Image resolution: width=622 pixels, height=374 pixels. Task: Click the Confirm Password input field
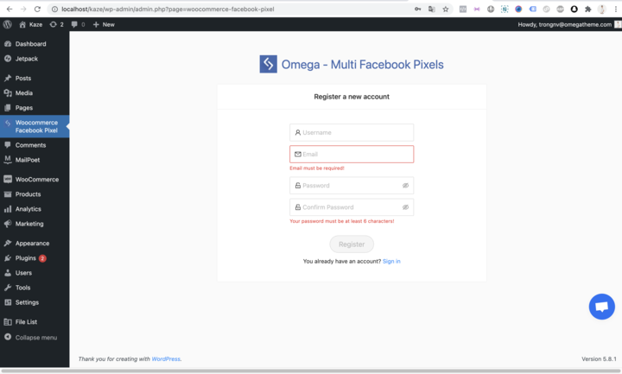(352, 207)
